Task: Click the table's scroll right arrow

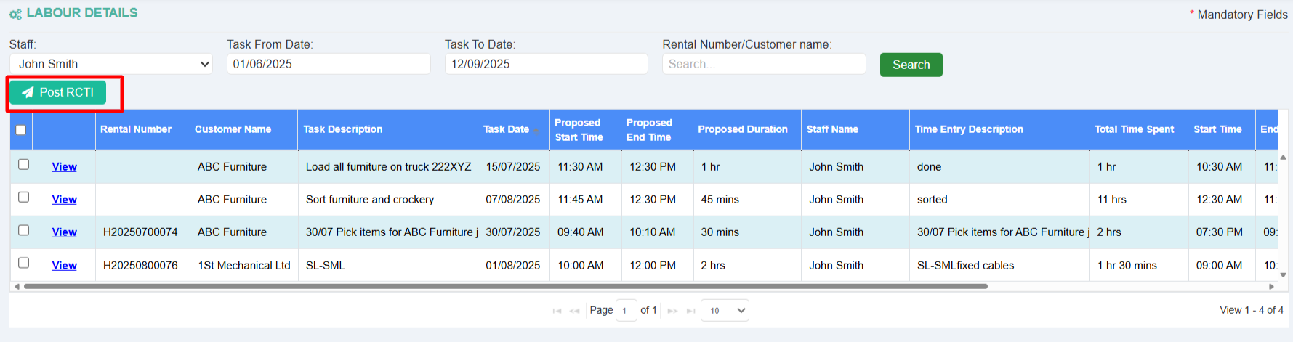Action: [1271, 287]
